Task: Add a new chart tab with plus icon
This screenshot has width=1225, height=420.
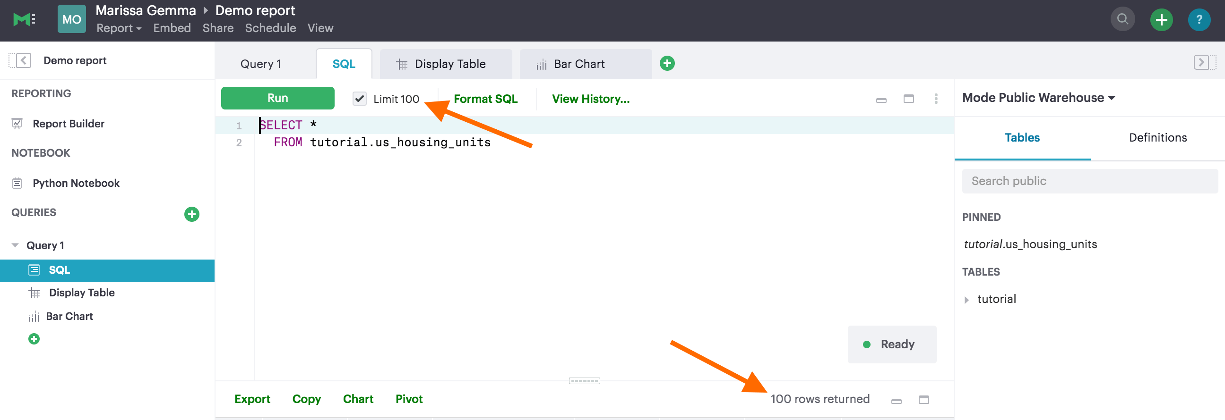Action: coord(667,63)
